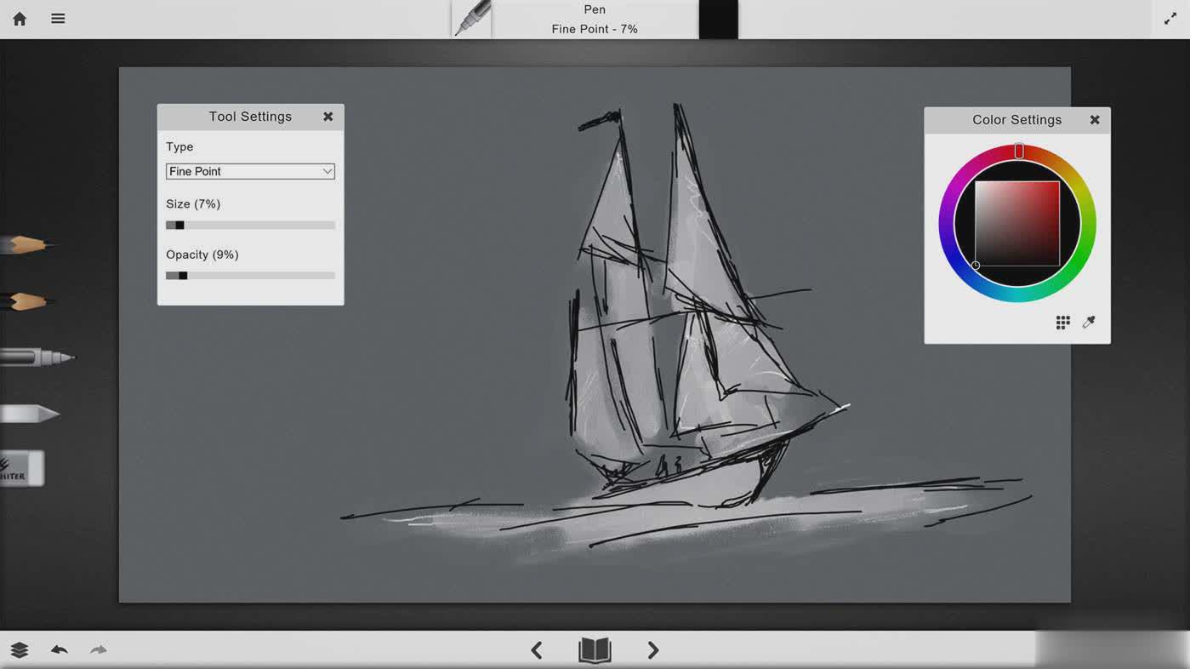Adjust the Opacity slider
Screen dimensions: 1190x669
tap(182, 276)
